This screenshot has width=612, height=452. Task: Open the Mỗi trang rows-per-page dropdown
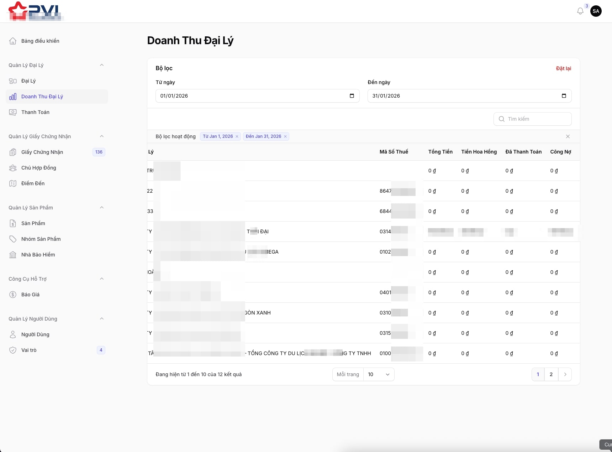coord(378,374)
